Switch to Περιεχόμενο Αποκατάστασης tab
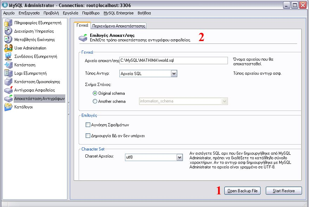The width and height of the screenshot is (309, 207). 119,26
